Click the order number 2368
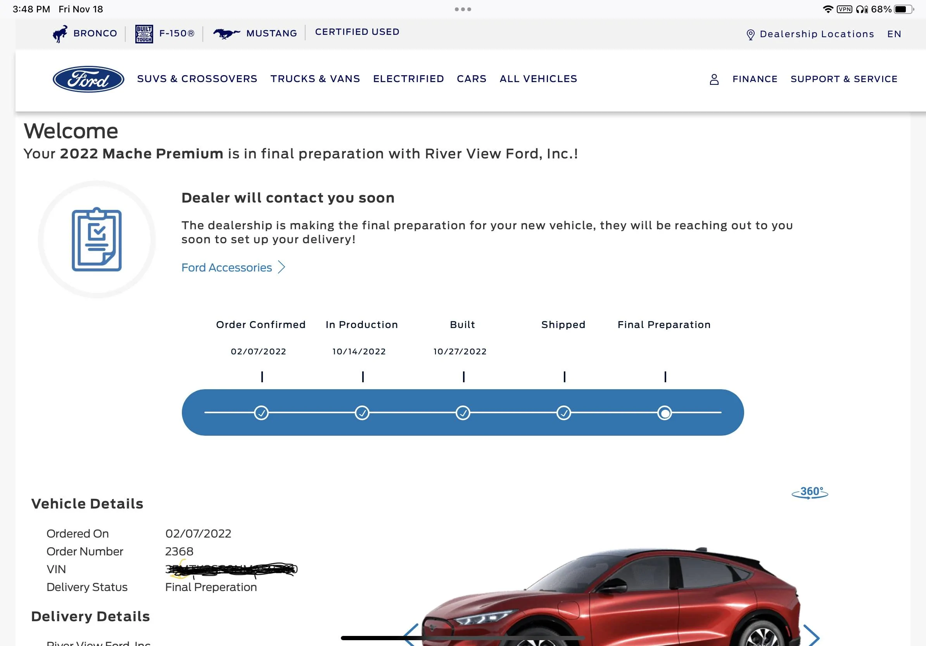 180,552
